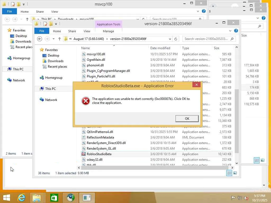This screenshot has width=271, height=203.
Task: Open the Home tab in msvcp100 window
Action: [x=25, y=12]
